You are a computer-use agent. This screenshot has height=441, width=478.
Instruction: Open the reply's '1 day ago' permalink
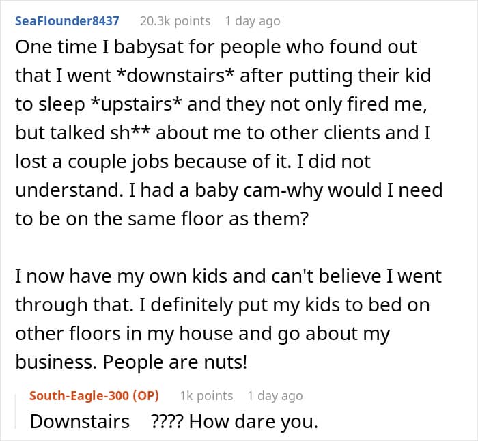pos(275,395)
